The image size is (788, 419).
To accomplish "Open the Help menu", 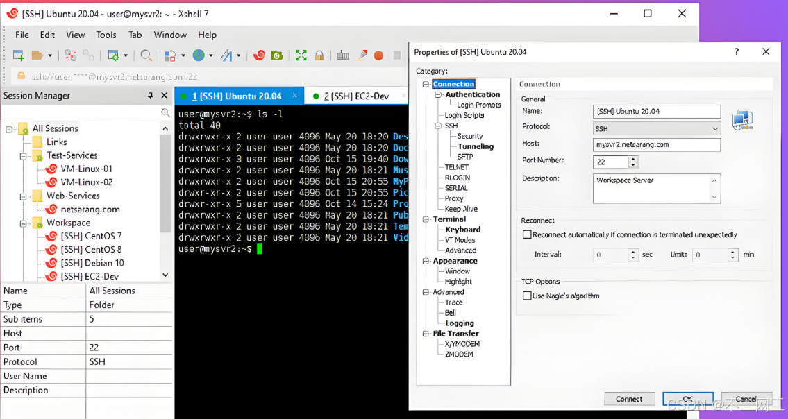I will (207, 35).
